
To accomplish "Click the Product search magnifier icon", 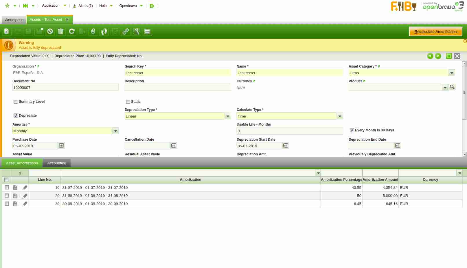I will 452,87.
